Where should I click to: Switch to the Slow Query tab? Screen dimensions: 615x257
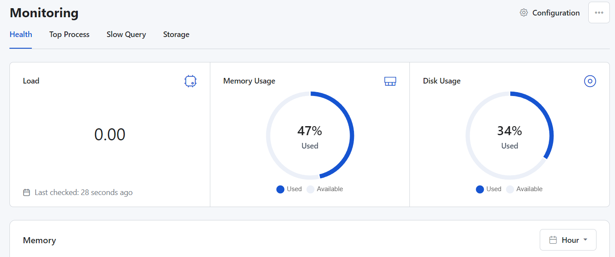tap(126, 34)
